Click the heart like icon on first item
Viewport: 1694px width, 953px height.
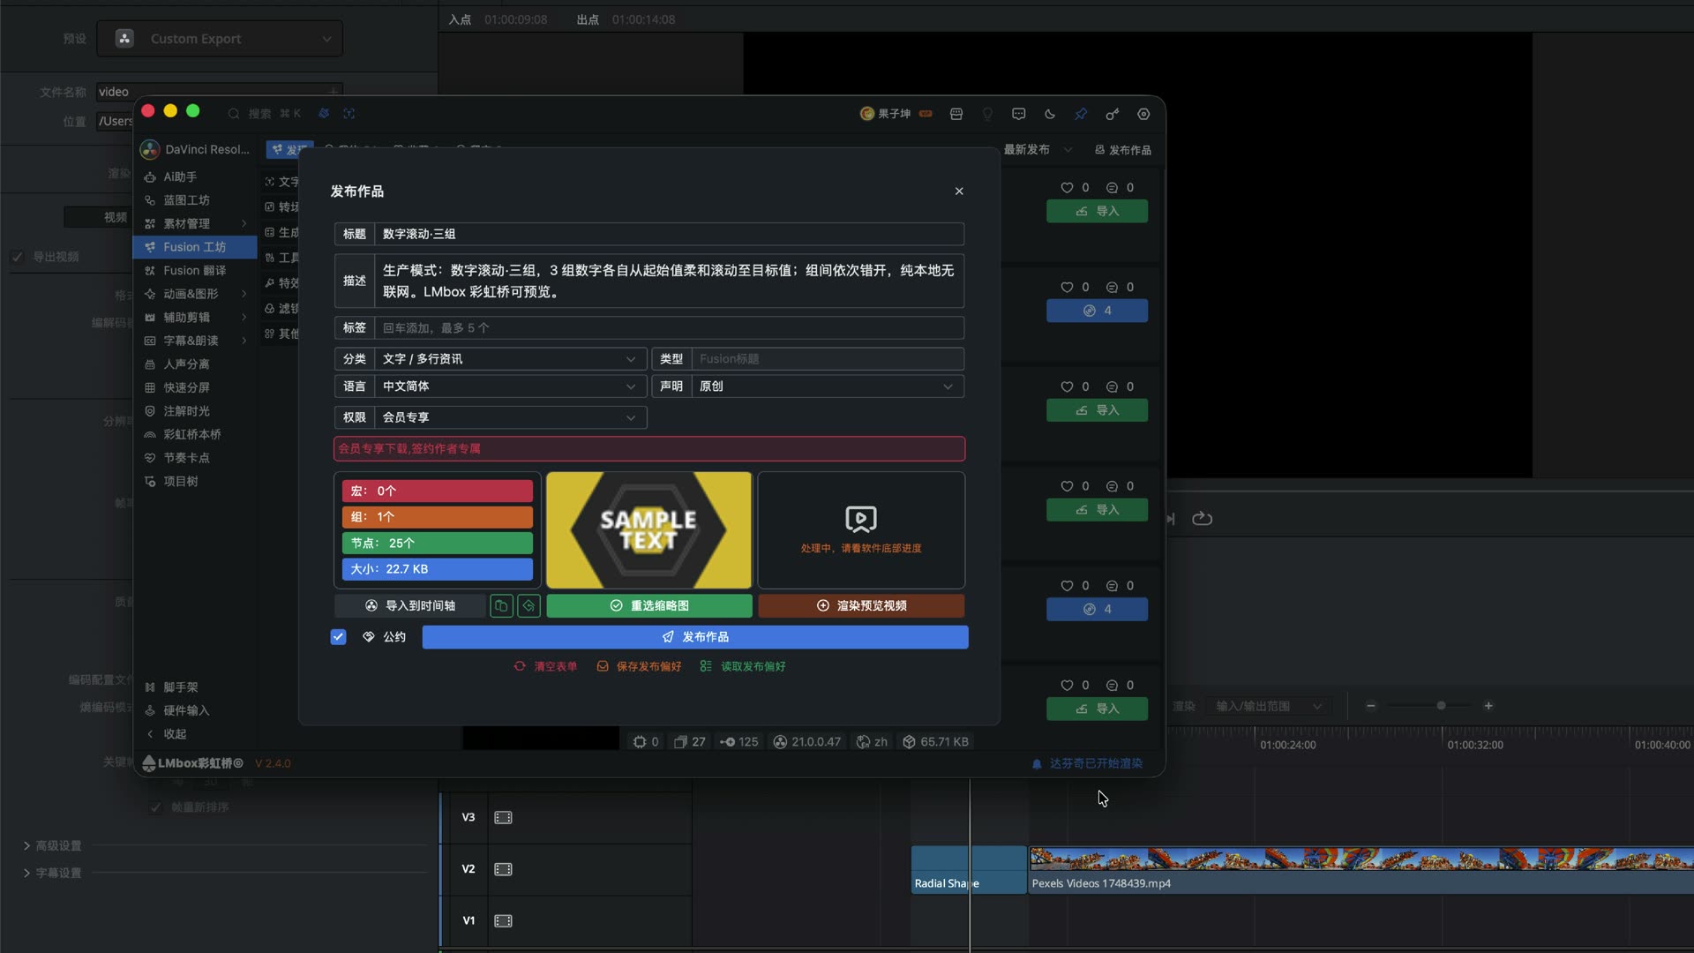click(1067, 188)
